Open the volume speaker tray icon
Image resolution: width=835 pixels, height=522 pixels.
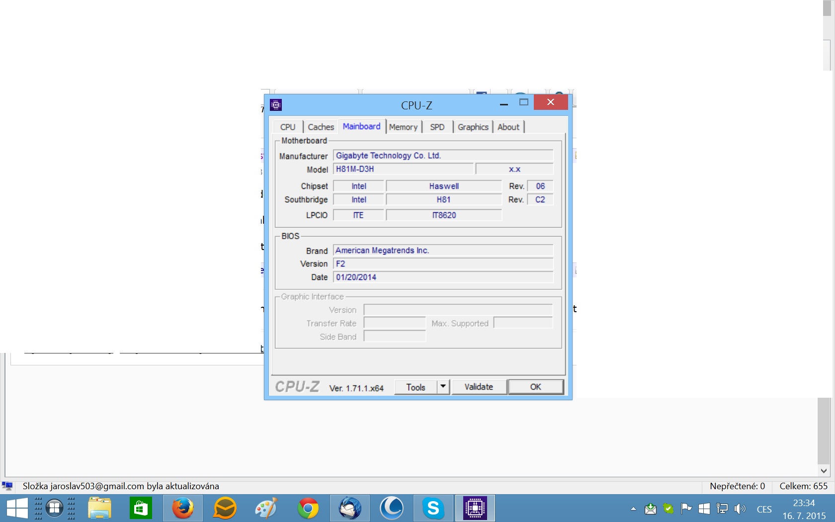[x=740, y=509]
